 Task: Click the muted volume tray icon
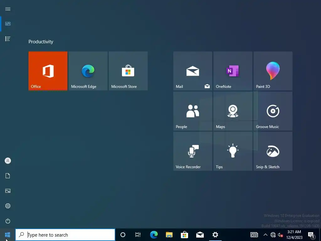click(x=280, y=235)
